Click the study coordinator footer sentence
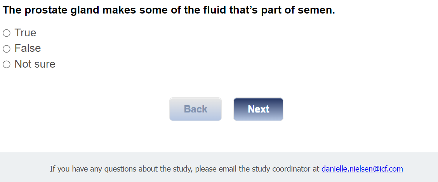 click(185, 169)
